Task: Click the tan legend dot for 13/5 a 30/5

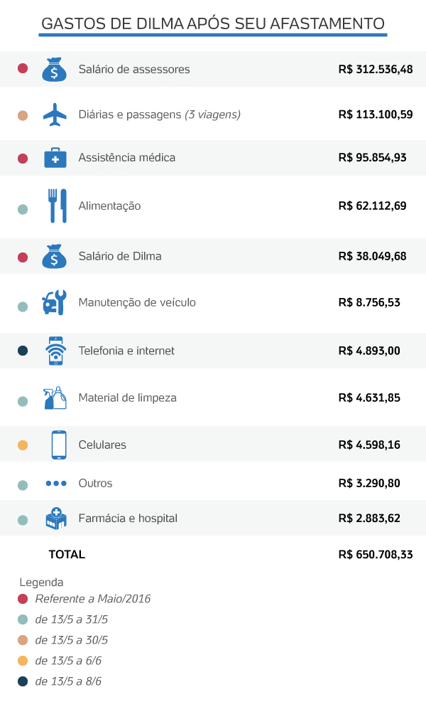Action: (x=23, y=640)
